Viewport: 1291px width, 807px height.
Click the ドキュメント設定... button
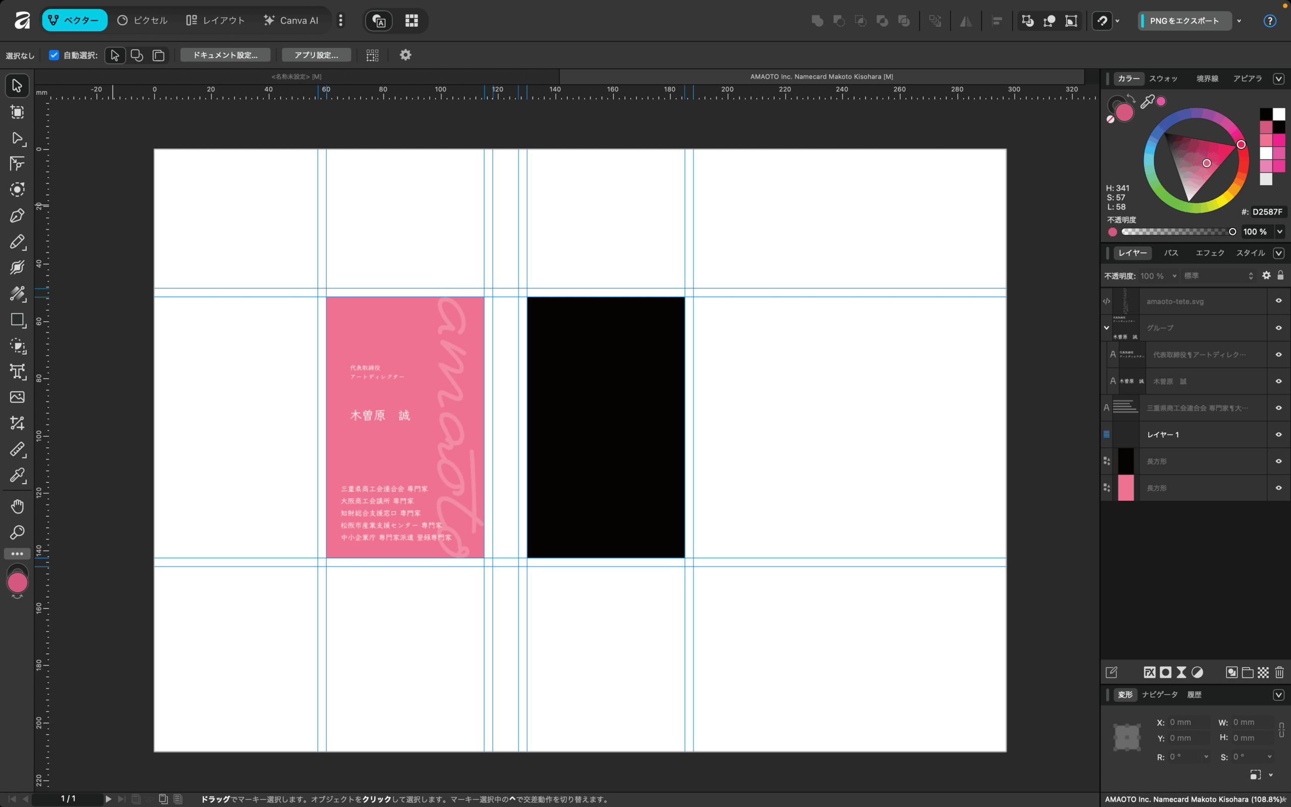tap(225, 55)
